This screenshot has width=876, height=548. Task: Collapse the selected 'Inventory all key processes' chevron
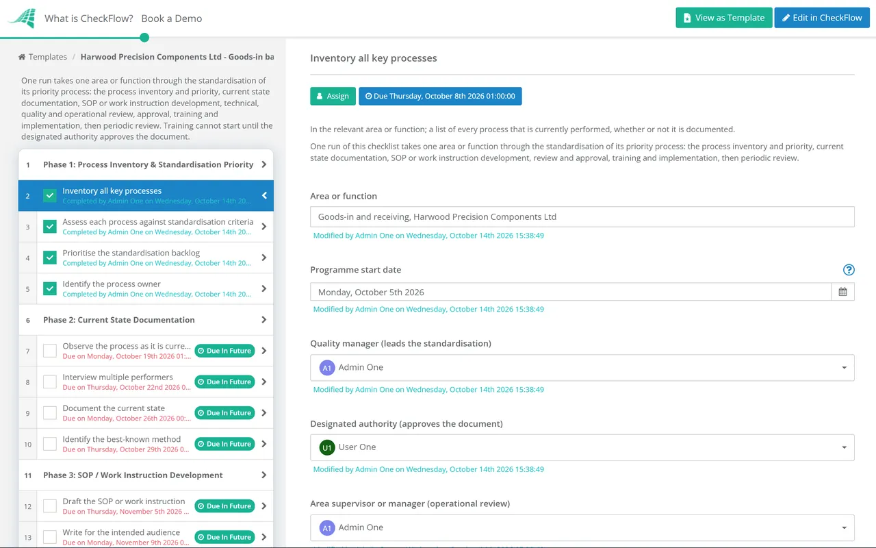264,196
